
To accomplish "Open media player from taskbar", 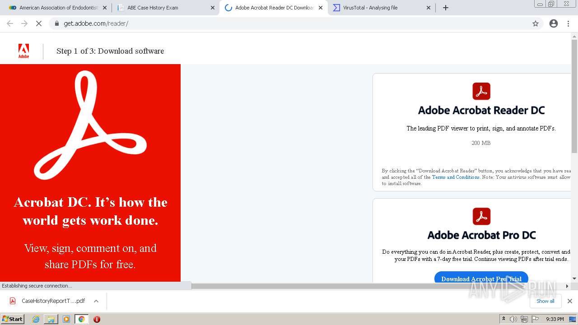I will pos(66,319).
